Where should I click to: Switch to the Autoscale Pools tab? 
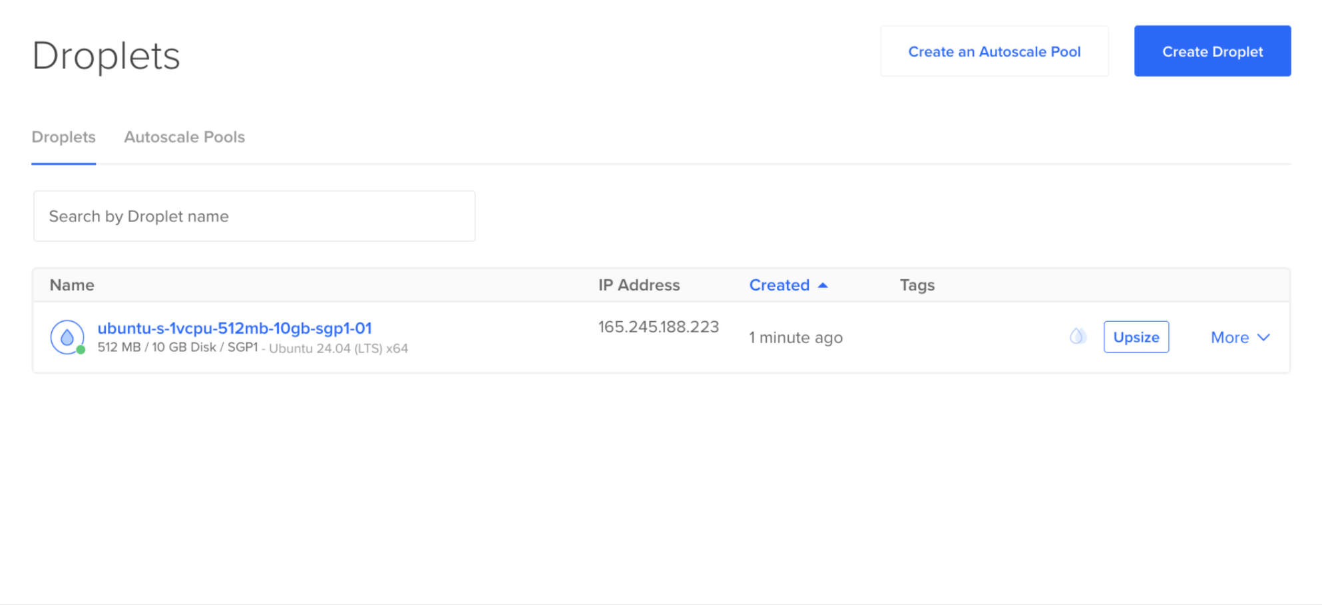[x=184, y=137]
